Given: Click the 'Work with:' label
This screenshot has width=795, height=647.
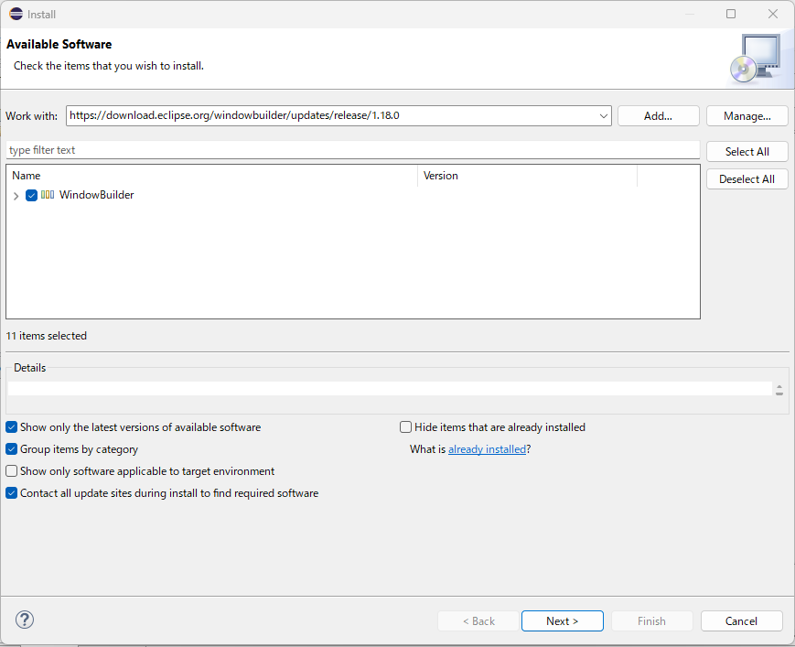Looking at the screenshot, I should [31, 116].
